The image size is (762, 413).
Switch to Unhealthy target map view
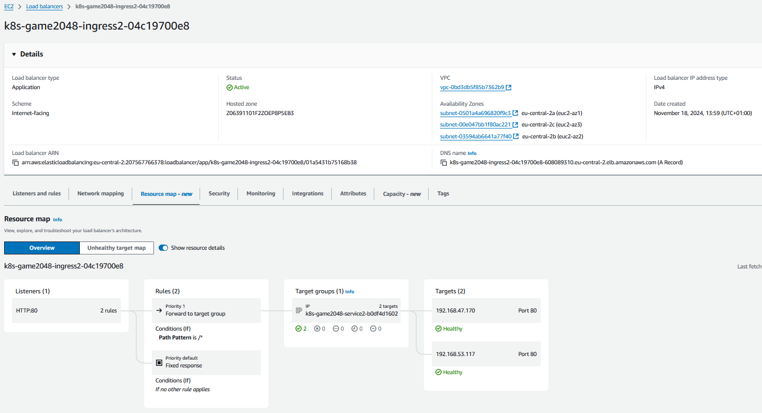coord(117,248)
